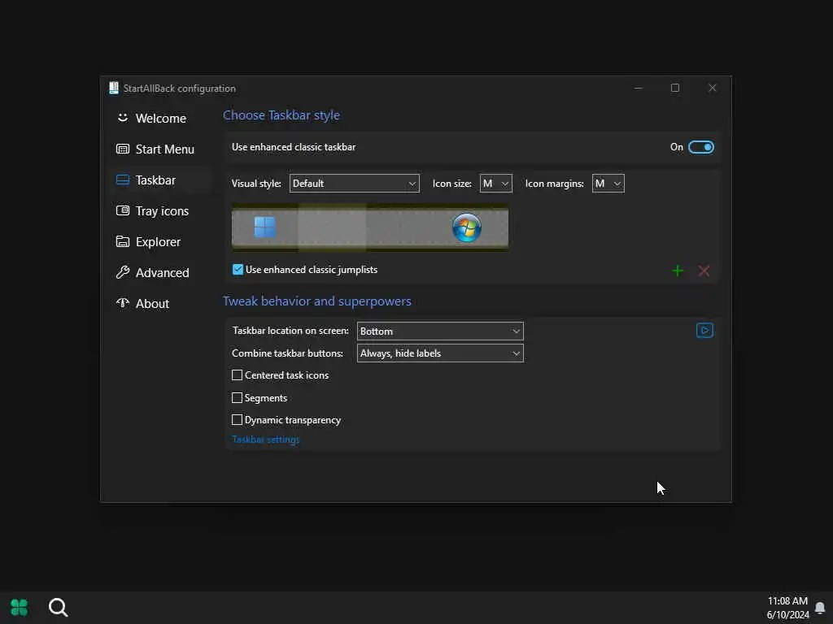Viewport: 833px width, 624px height.
Task: Close the StartAllBack configuration window
Action: coord(713,88)
